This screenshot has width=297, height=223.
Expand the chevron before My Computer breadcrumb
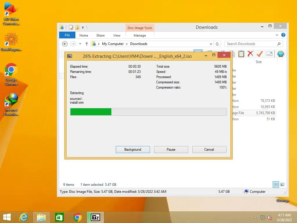pyautogui.click(x=99, y=44)
